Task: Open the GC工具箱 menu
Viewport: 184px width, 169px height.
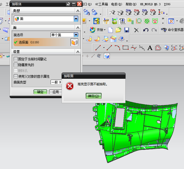Action: [102, 4]
